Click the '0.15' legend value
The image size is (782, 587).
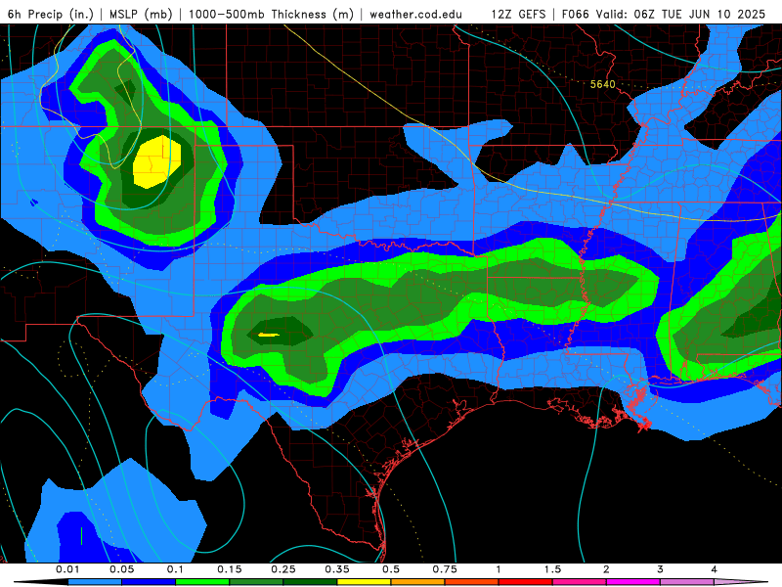coord(230,569)
